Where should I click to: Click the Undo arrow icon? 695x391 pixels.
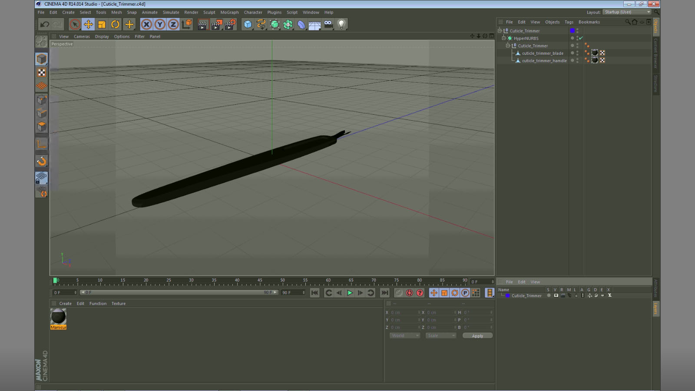[44, 24]
